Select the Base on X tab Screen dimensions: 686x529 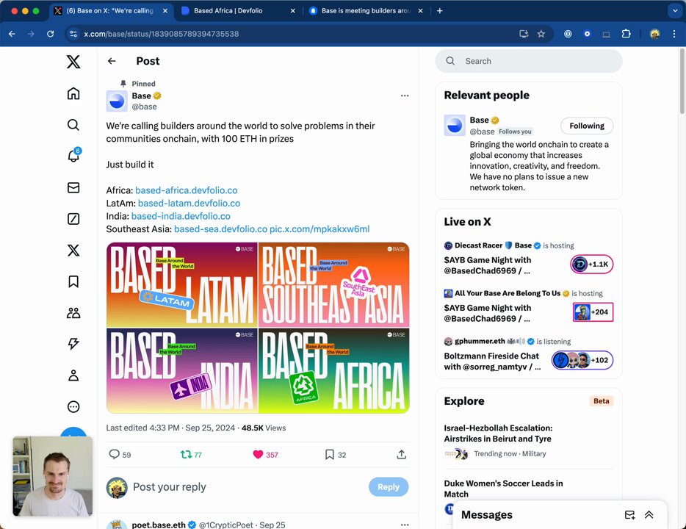click(109, 10)
